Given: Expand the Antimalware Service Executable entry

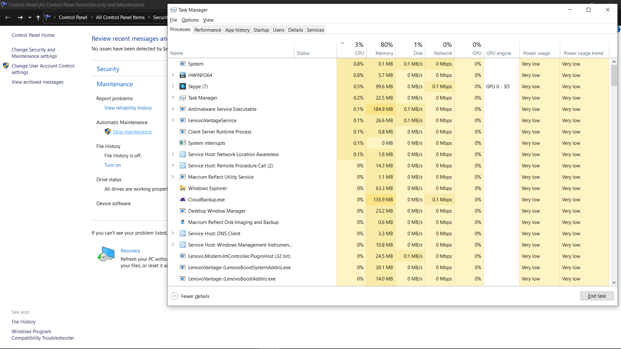Looking at the screenshot, I should pyautogui.click(x=173, y=109).
